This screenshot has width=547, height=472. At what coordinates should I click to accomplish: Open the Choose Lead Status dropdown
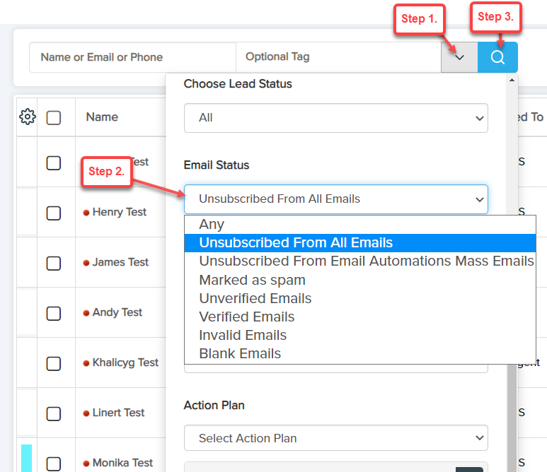click(x=335, y=118)
